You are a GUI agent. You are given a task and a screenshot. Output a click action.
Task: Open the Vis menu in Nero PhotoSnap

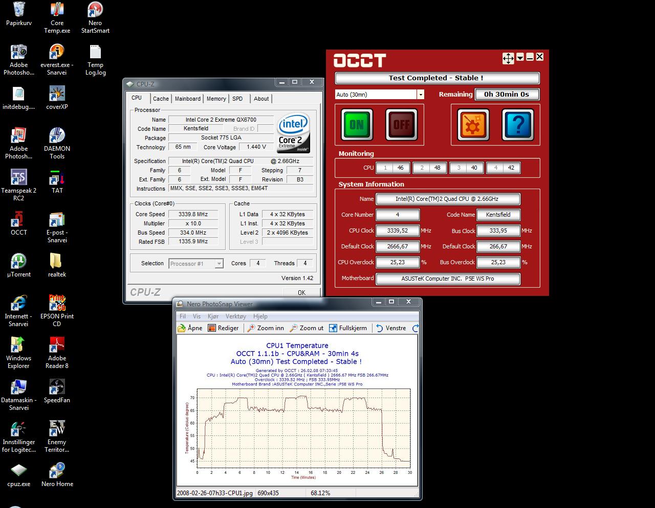pos(196,316)
